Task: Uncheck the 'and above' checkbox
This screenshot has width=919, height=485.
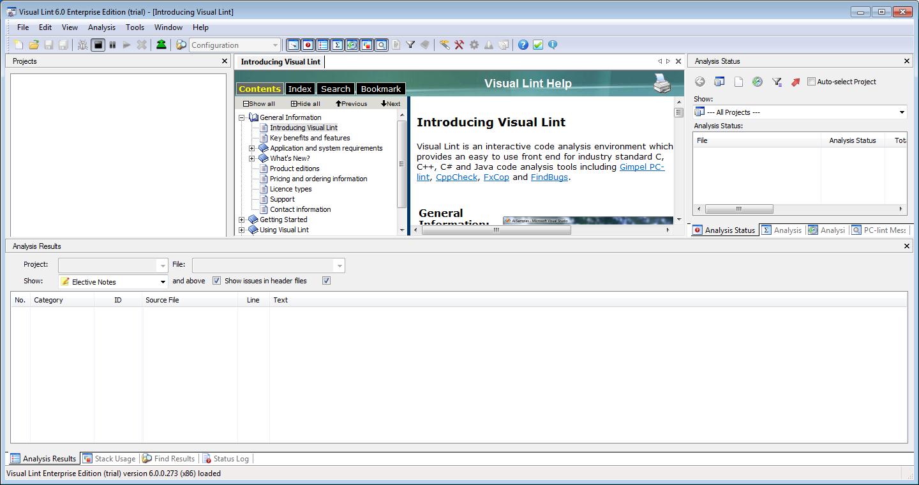Action: coord(216,281)
